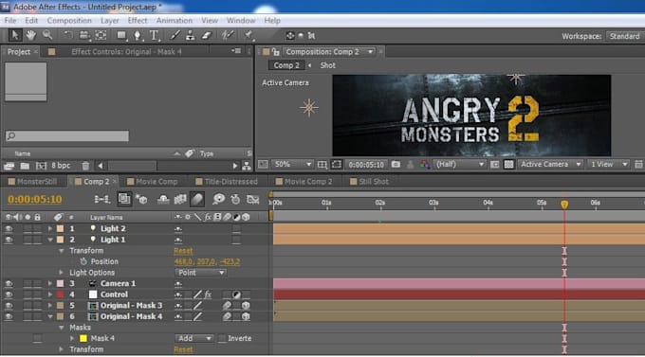645x357 pixels.
Task: Take snapshot with camera icon in viewer
Action: tap(396, 165)
